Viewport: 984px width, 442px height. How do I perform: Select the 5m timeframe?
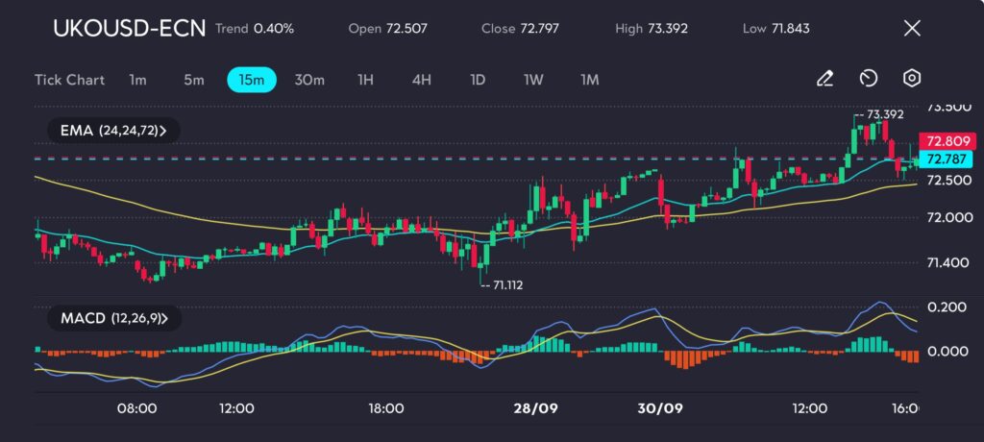(194, 80)
